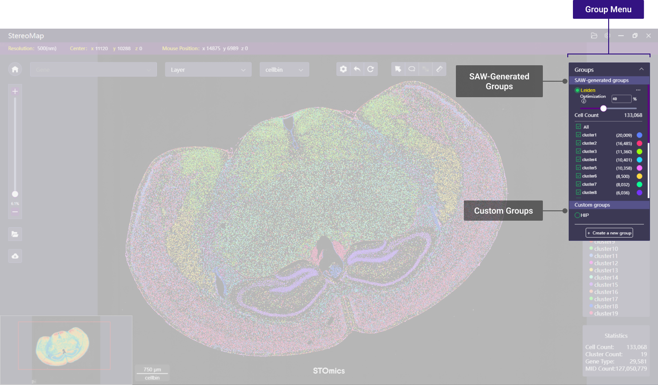The width and height of the screenshot is (658, 385).
Task: Collapse the Groups panel with chevron
Action: pos(641,69)
